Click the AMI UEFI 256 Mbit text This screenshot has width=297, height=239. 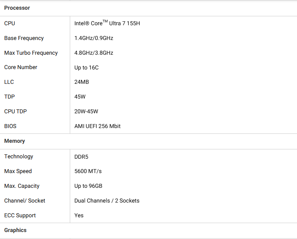click(x=97, y=126)
